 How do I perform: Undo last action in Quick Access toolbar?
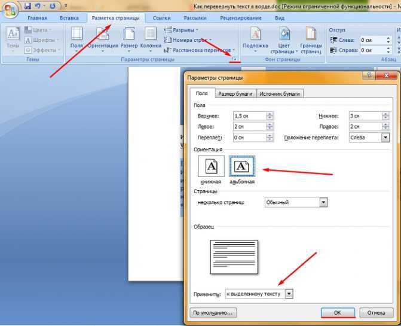click(x=38, y=5)
